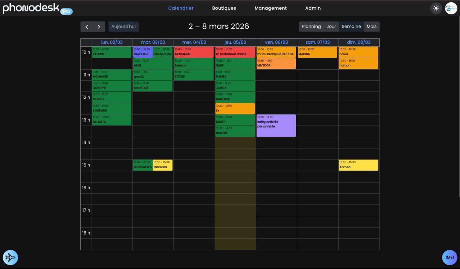Screen dimensions: 460x269
Task: Click the jeu. 05/03 column header
Action: (235, 42)
